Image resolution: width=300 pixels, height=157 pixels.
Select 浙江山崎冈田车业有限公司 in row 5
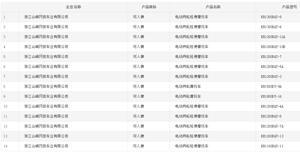46,57
